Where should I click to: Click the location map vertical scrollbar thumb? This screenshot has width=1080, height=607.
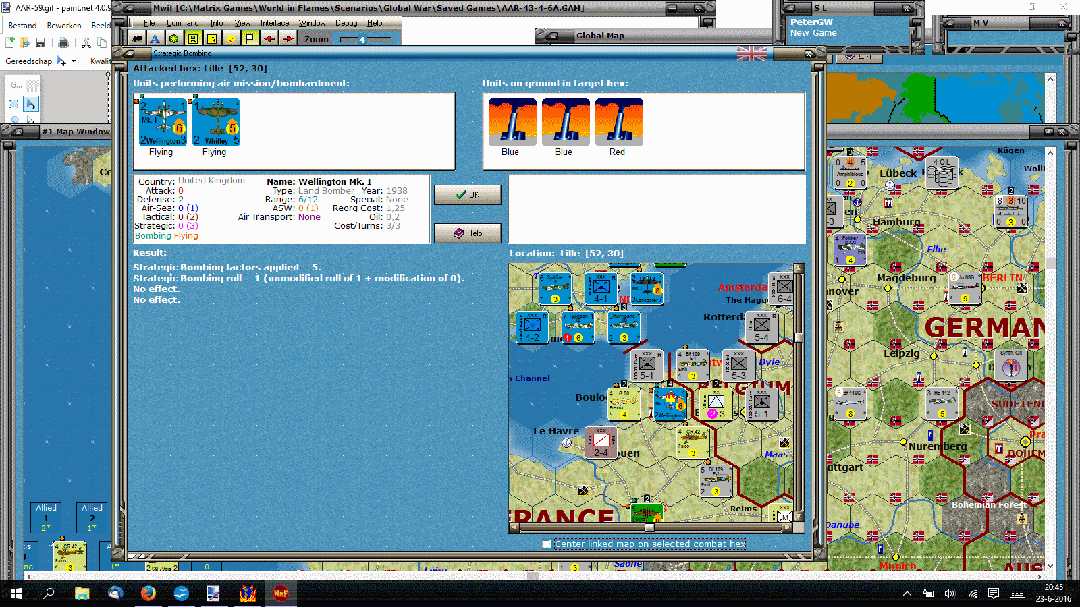pyautogui.click(x=799, y=337)
